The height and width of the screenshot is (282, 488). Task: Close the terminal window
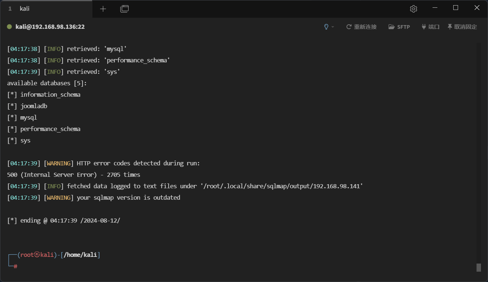tap(477, 8)
